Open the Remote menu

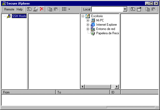point(9,9)
